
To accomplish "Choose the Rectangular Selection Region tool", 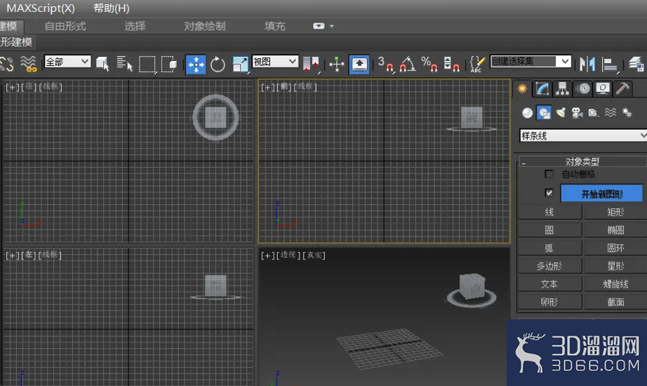I will 147,65.
